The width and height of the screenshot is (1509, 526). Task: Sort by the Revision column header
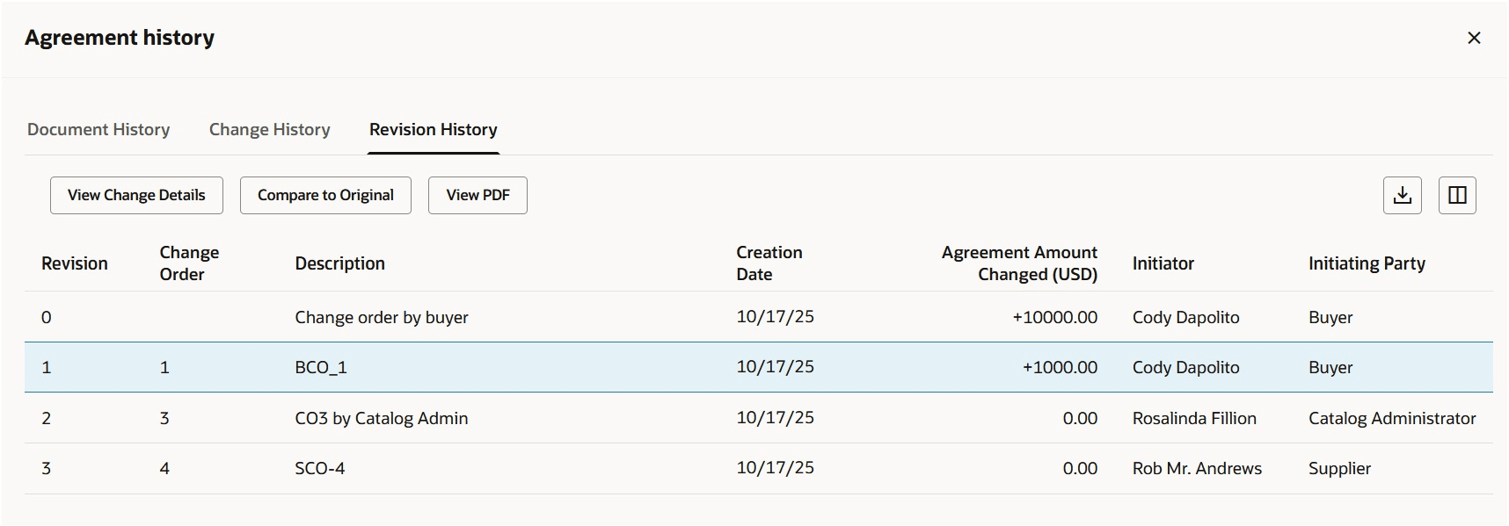click(x=75, y=263)
